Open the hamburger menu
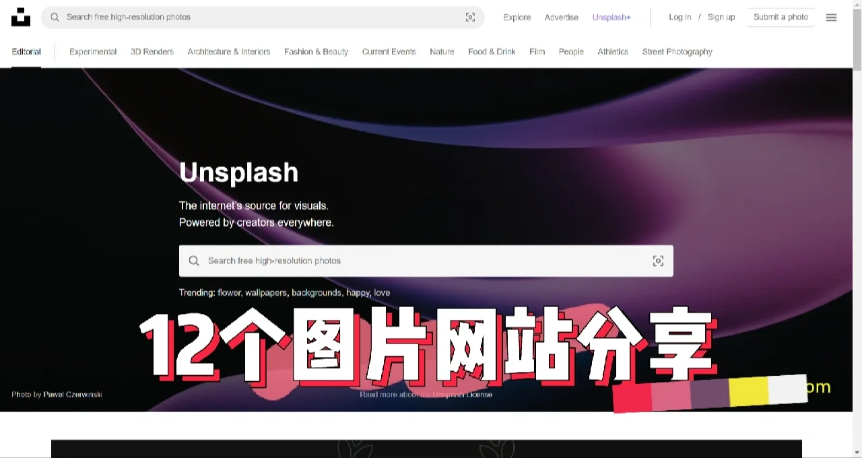The image size is (862, 458). tap(831, 18)
